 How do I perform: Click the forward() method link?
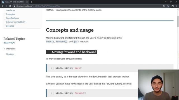62,42
